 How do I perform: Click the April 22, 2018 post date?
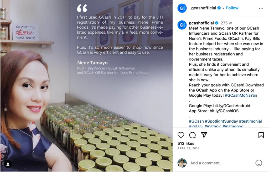pos(188,148)
